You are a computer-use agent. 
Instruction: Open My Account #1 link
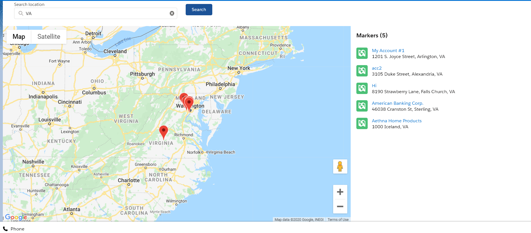pyautogui.click(x=388, y=50)
